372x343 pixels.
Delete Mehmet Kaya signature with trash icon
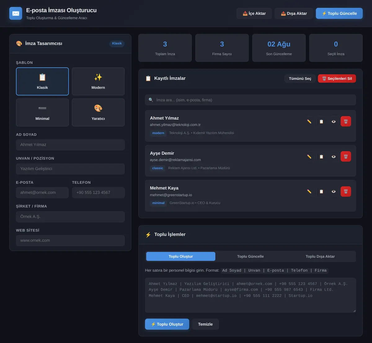pyautogui.click(x=346, y=191)
